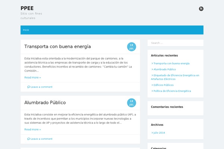The height and width of the screenshot is (149, 224).
Task: Open sidebar link Transporta con buena energía
Action: coord(171,63)
